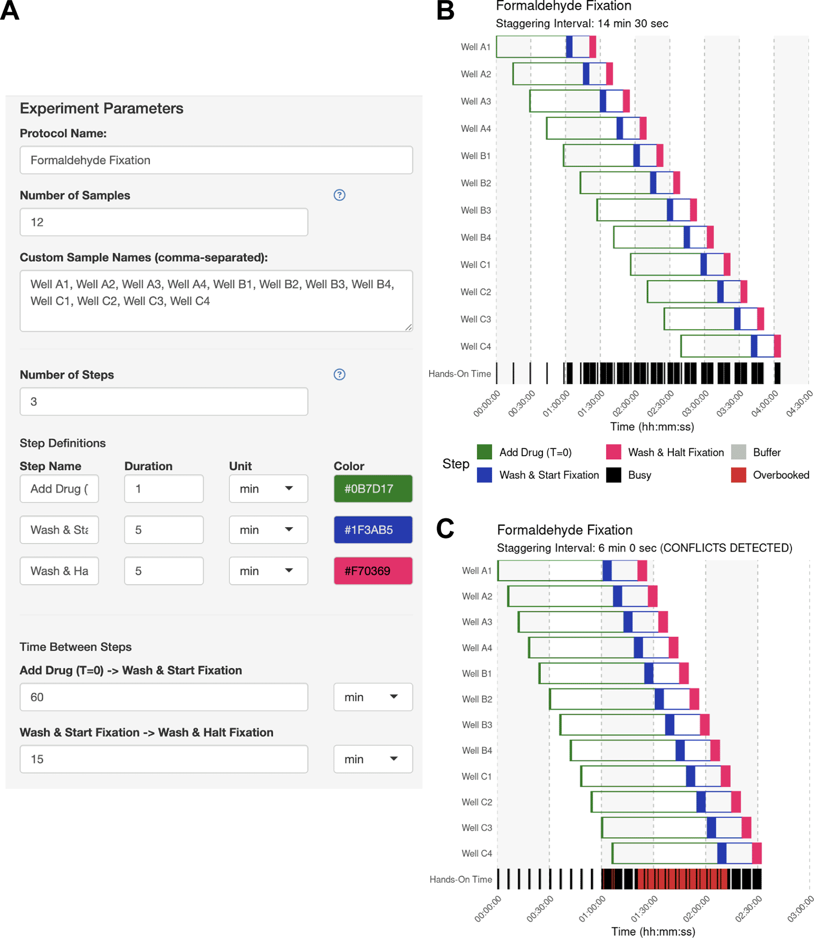Click the green Add Drug legend square
This screenshot has height=938, width=814.
pyautogui.click(x=484, y=452)
